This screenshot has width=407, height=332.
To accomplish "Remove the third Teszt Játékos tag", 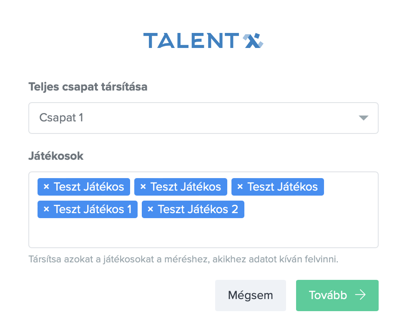I will click(x=240, y=187).
